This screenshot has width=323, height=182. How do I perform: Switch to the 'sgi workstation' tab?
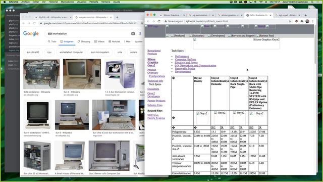pyautogui.click(x=201, y=15)
